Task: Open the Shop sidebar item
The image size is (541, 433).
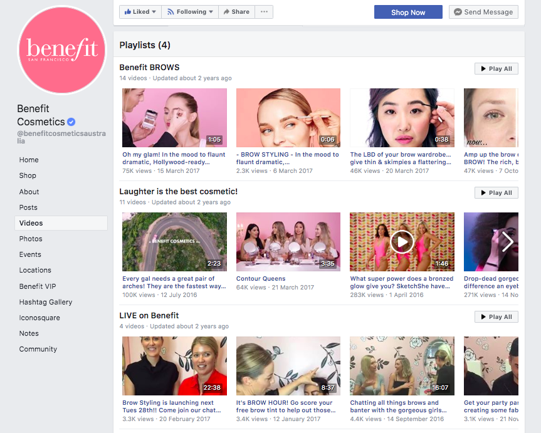Action: pyautogui.click(x=28, y=175)
